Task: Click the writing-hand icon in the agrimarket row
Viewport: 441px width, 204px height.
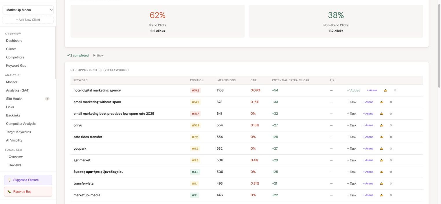Action: tap(381, 160)
